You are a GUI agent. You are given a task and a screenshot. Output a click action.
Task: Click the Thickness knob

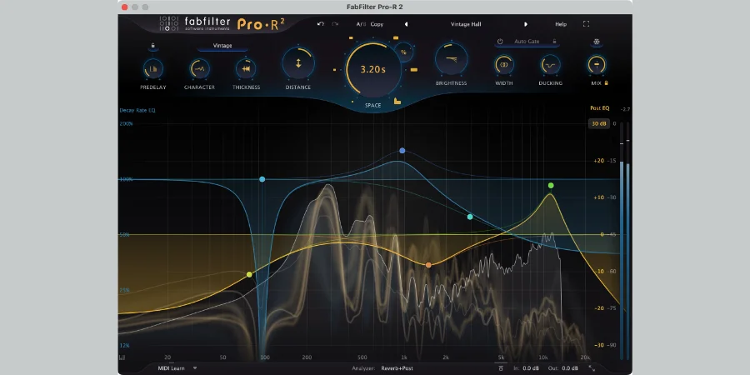point(246,69)
